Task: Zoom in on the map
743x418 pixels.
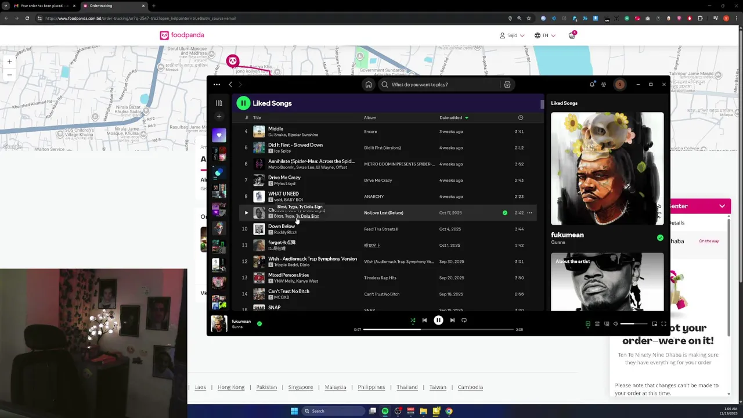Action: [x=9, y=62]
